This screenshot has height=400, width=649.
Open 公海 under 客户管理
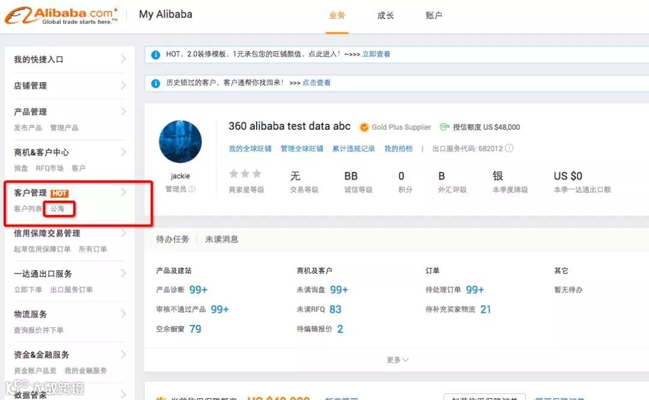[x=58, y=209]
